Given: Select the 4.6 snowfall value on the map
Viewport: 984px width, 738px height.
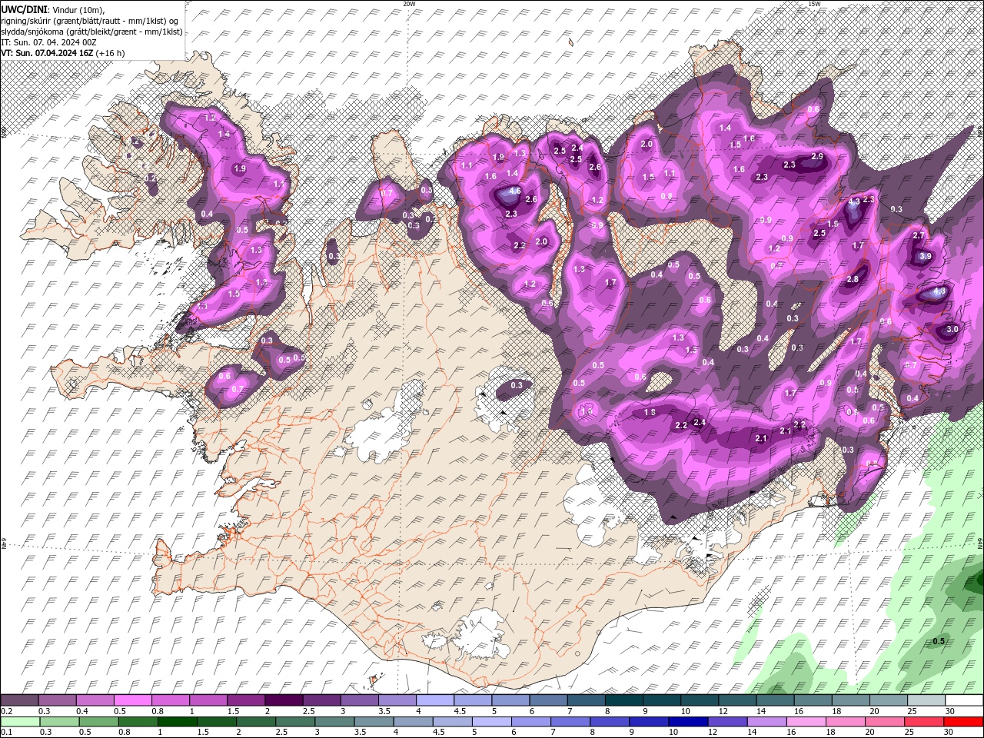Looking at the screenshot, I should (x=515, y=191).
